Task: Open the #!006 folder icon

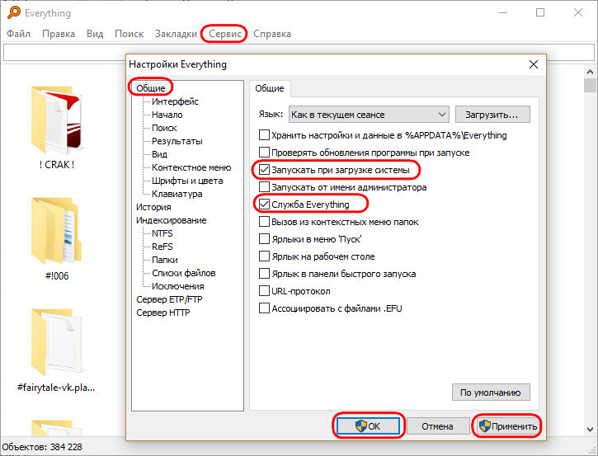Action: point(56,230)
